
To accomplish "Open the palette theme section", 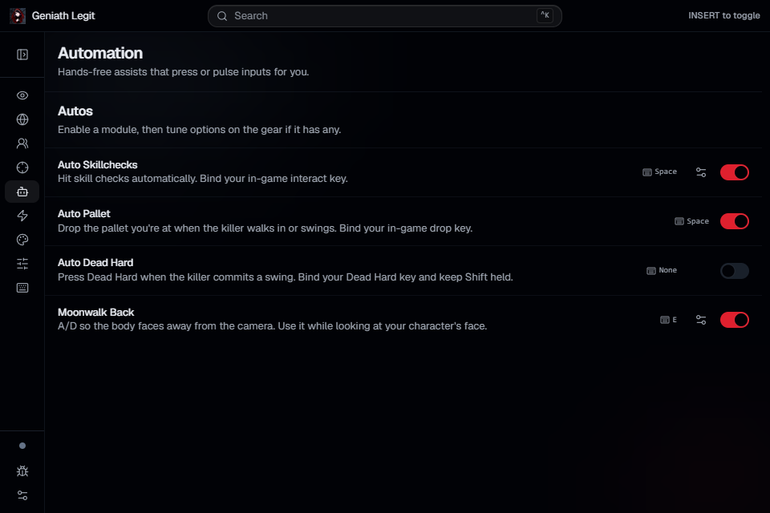I will (22, 240).
